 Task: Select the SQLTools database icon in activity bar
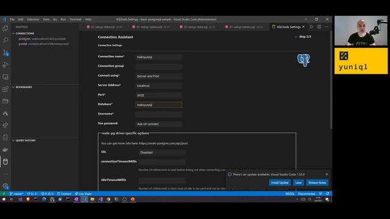point(5,162)
